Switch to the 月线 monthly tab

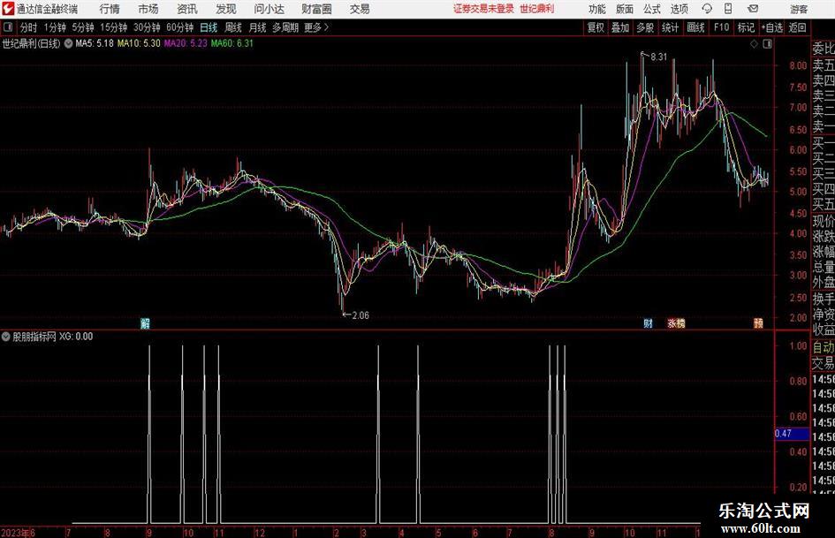tap(257, 27)
